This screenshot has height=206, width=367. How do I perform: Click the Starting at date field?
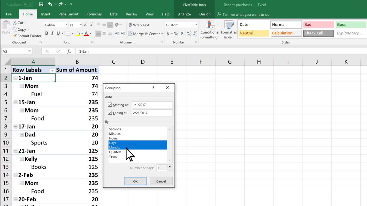(152, 105)
